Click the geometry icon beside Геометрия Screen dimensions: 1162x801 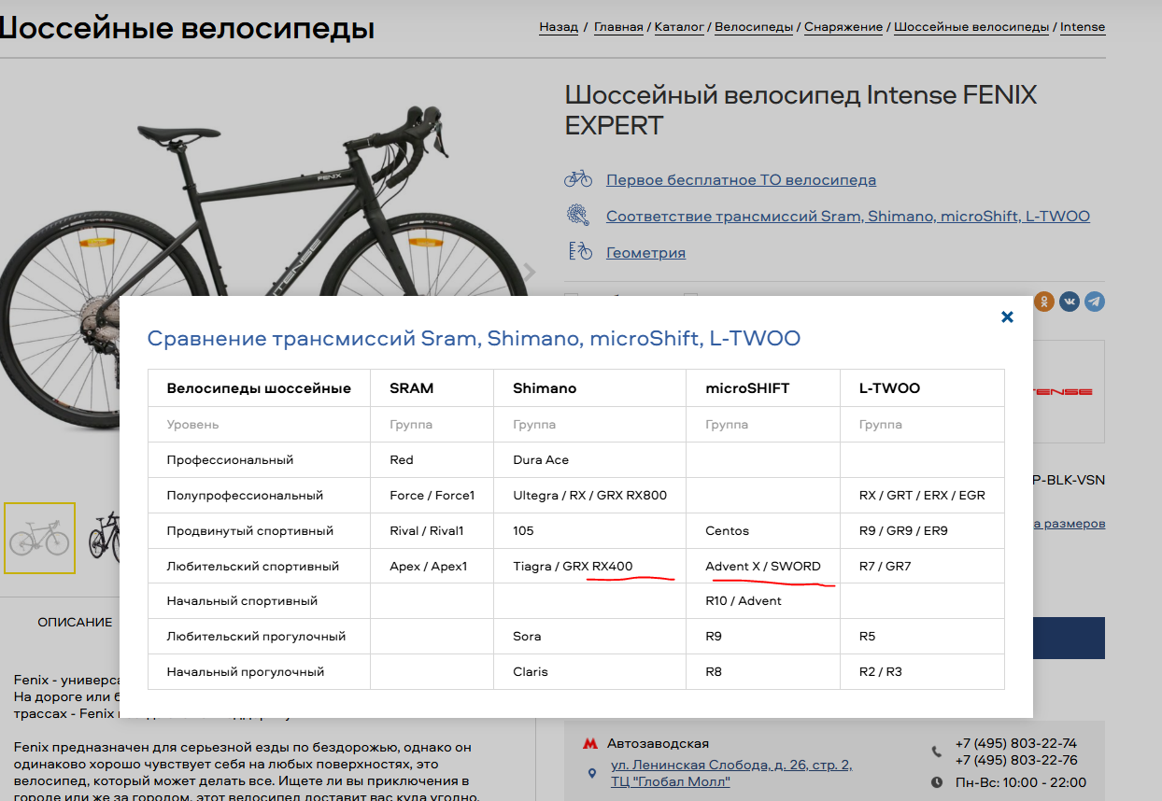579,251
